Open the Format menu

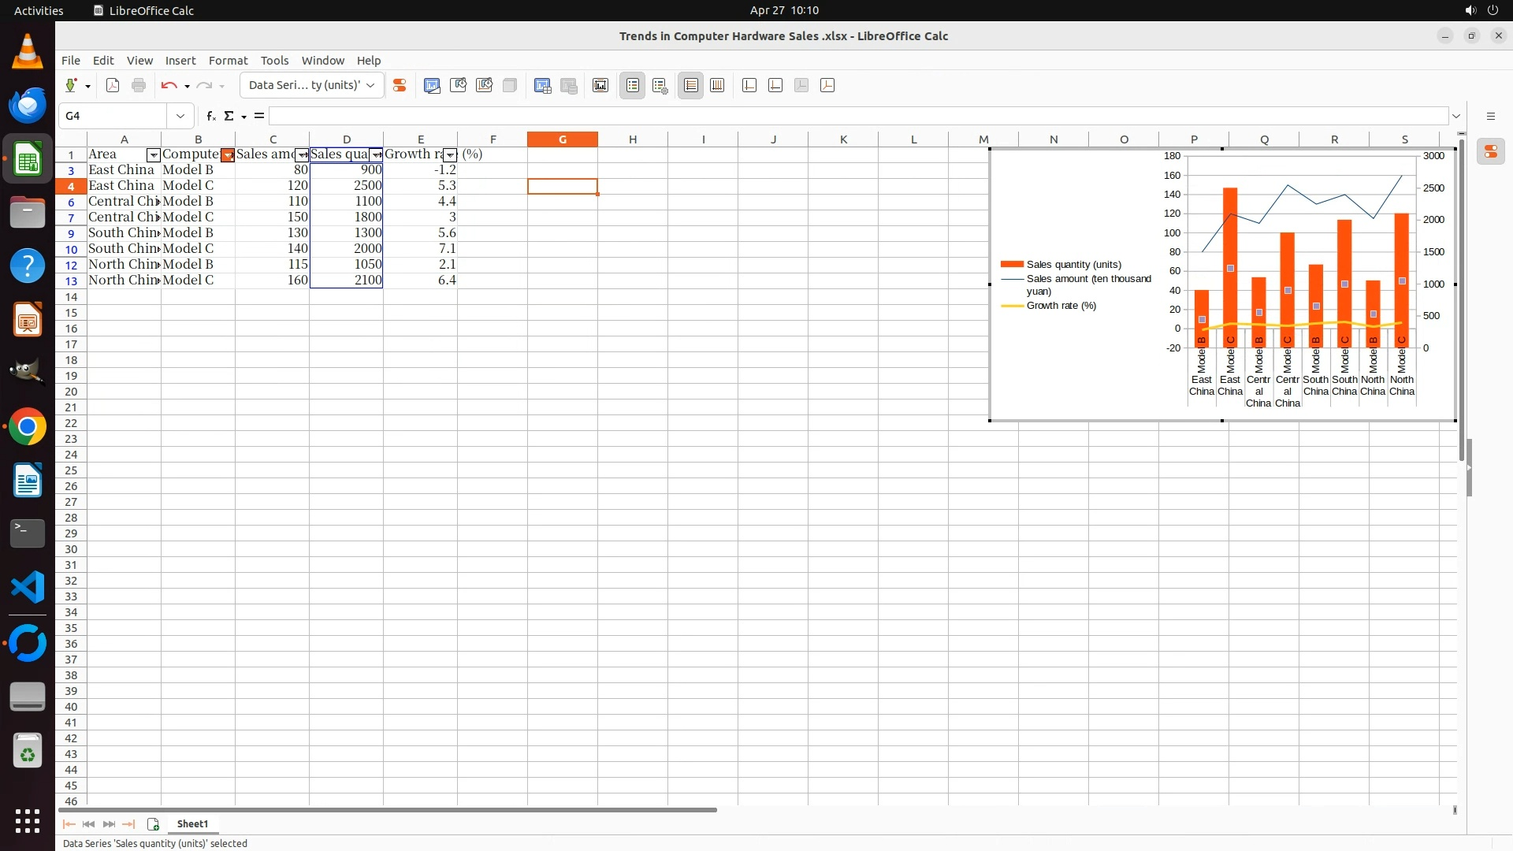(228, 61)
